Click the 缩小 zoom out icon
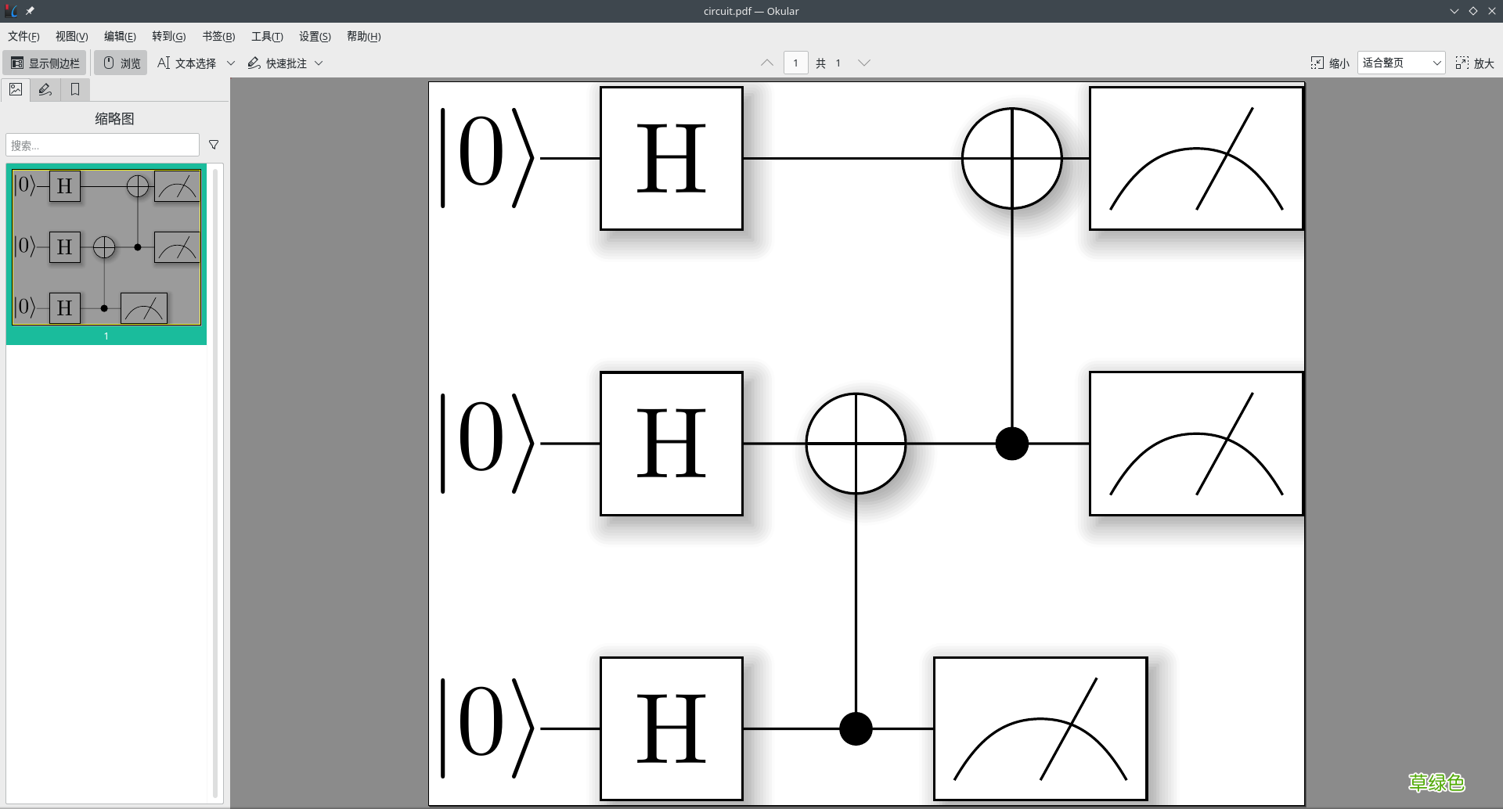Image resolution: width=1503 pixels, height=809 pixels. [1317, 63]
